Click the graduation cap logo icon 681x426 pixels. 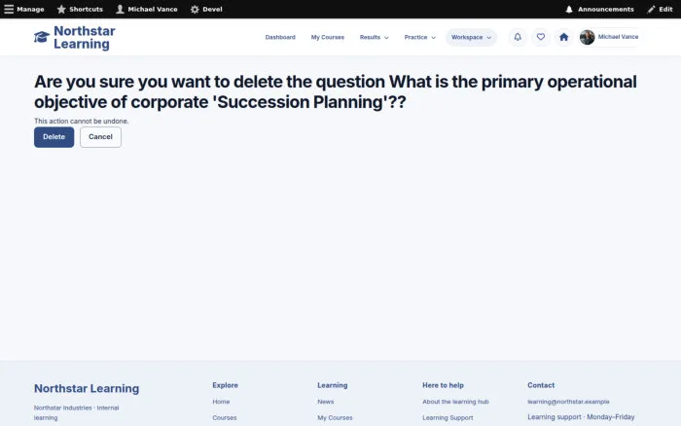coord(42,37)
